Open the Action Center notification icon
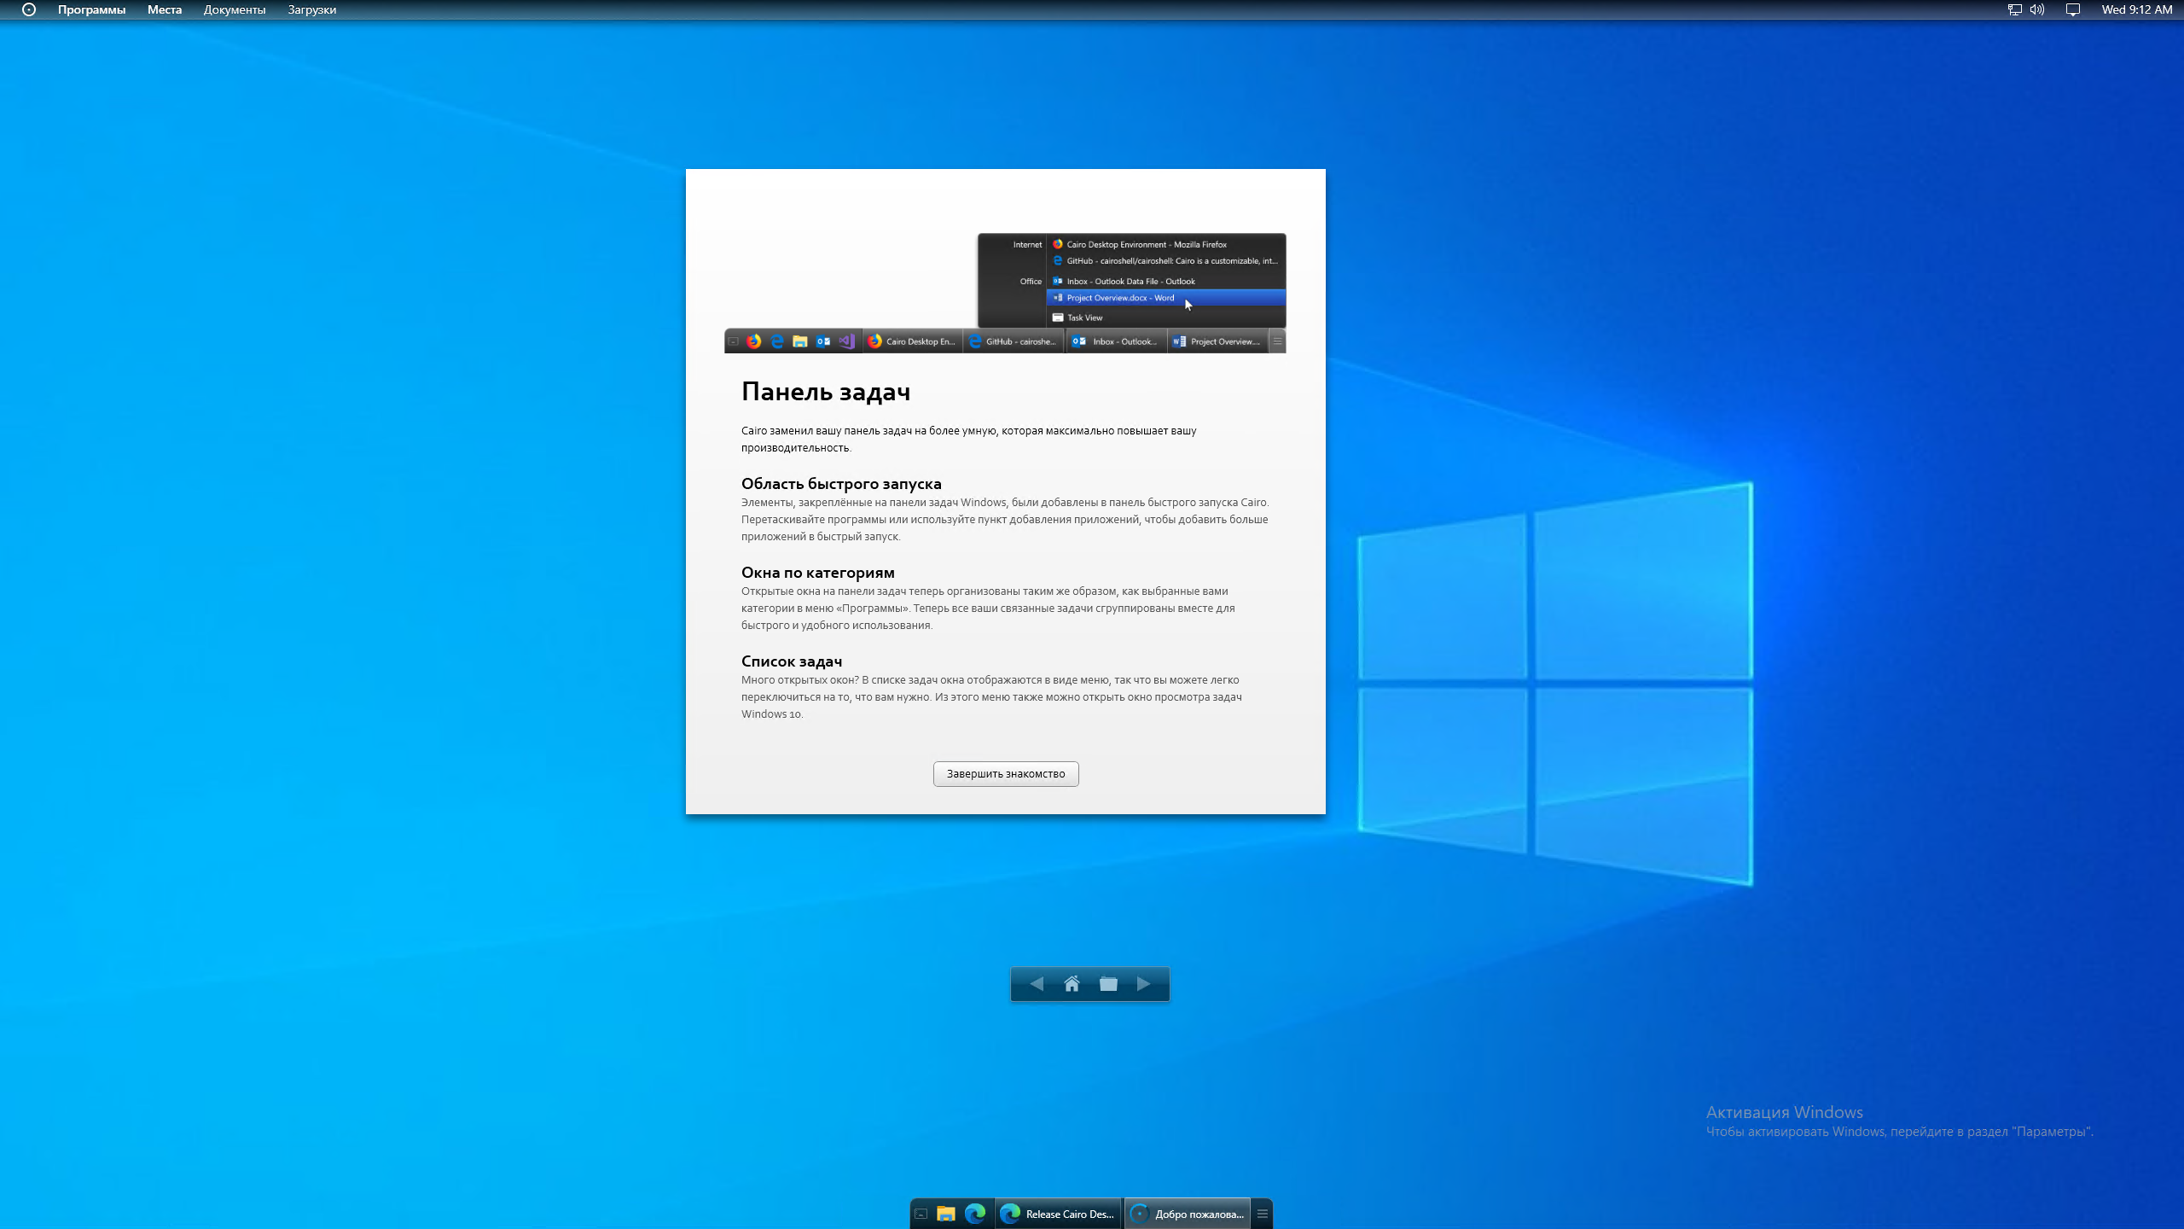 2072,10
